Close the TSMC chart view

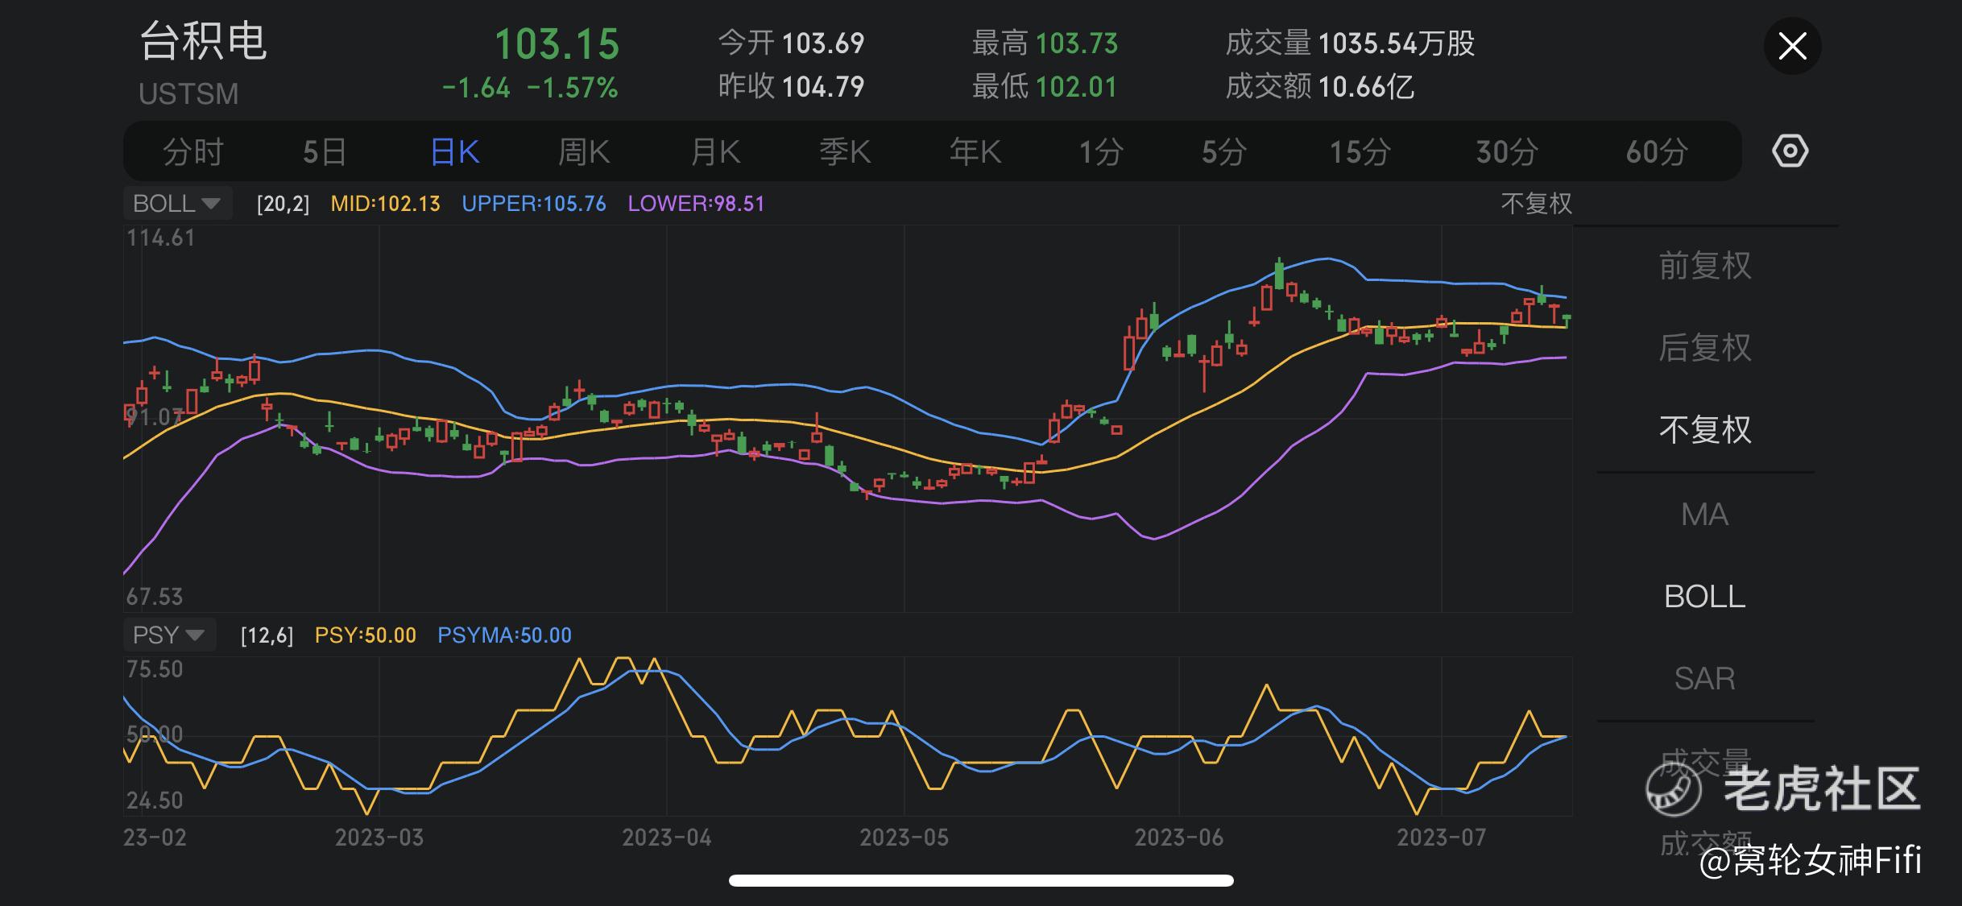[x=1792, y=46]
